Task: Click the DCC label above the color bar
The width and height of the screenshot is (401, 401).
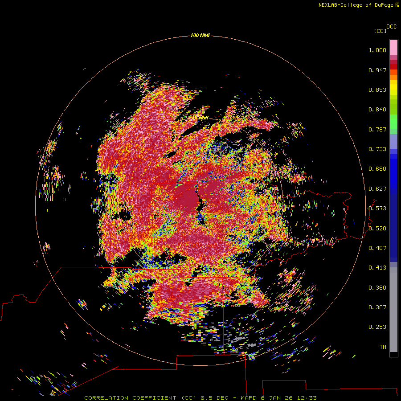Action: (x=392, y=27)
